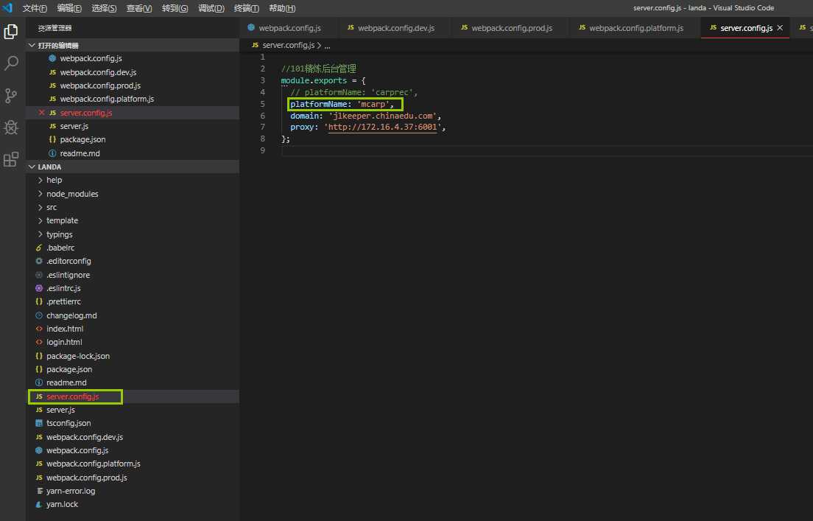Open the Extensions view
813x521 pixels.
11,159
